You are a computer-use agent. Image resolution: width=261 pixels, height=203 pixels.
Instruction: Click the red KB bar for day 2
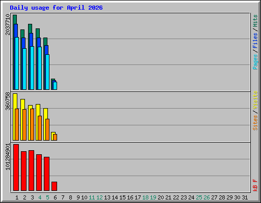(23, 171)
